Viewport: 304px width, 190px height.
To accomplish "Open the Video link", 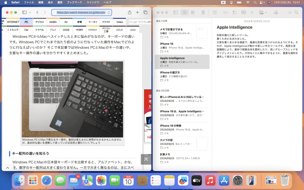I will click(x=119, y=22).
